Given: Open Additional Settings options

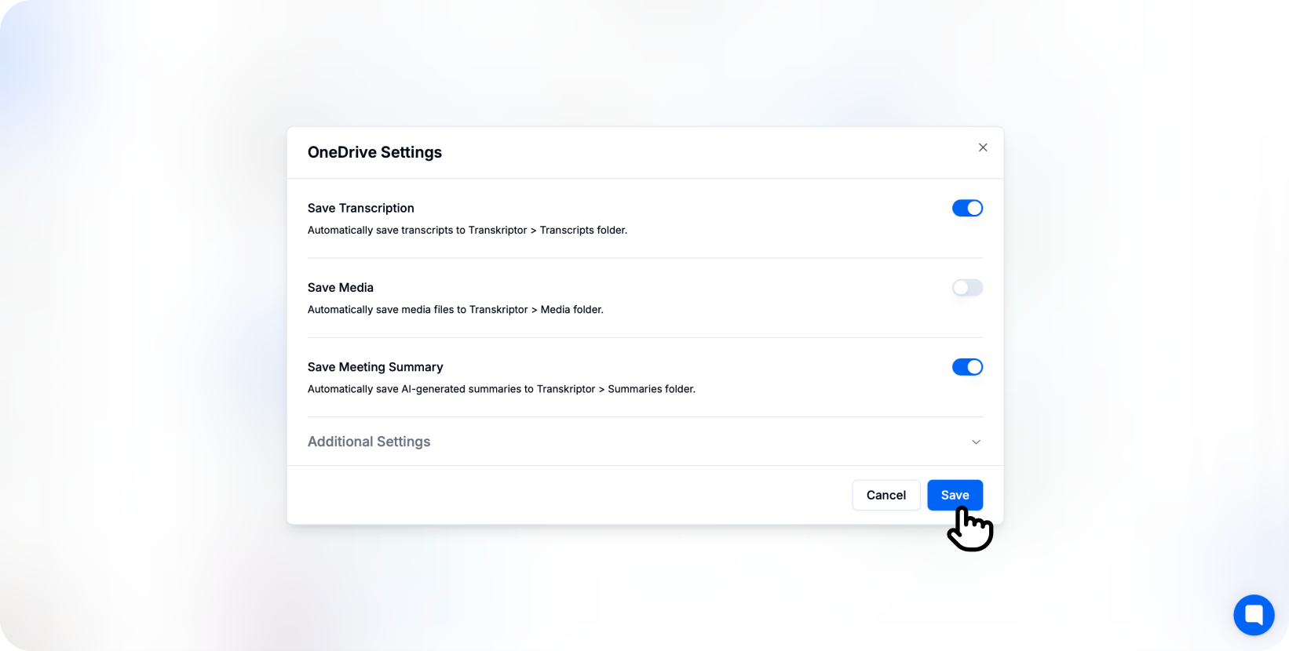Looking at the screenshot, I should 369,442.
